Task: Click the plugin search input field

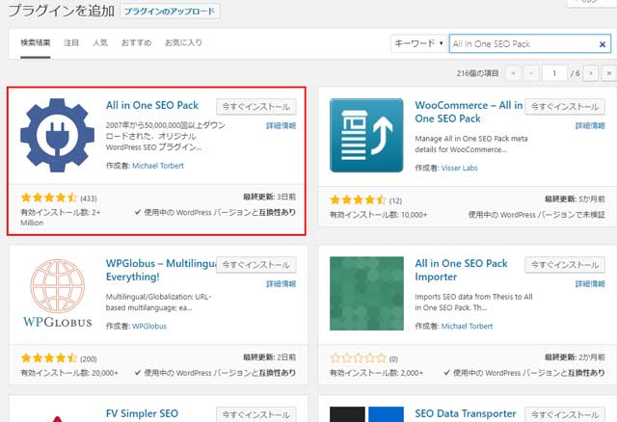Action: tap(529, 43)
